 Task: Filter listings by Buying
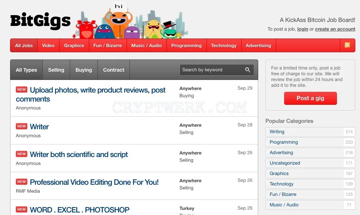84,70
